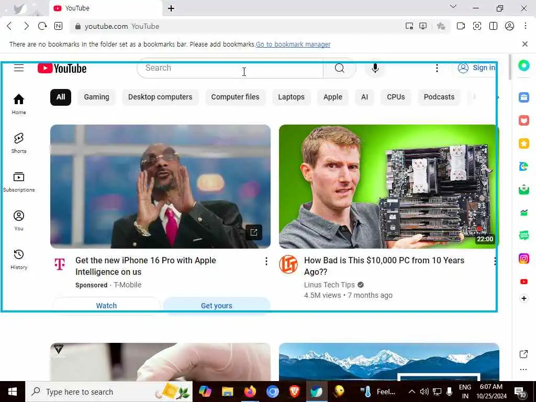536x402 pixels.
Task: Select the Apple filter chip
Action: (x=333, y=97)
